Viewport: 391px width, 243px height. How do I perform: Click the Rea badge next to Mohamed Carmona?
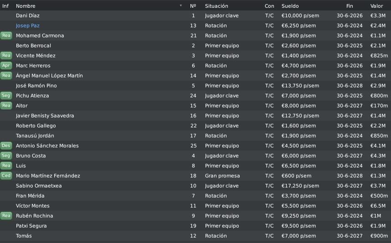[6, 35]
